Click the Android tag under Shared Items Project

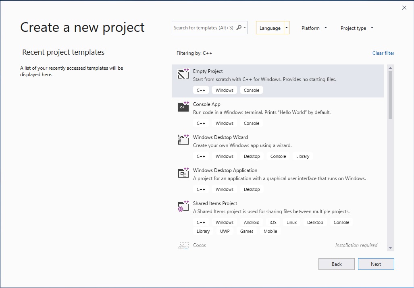point(252,222)
